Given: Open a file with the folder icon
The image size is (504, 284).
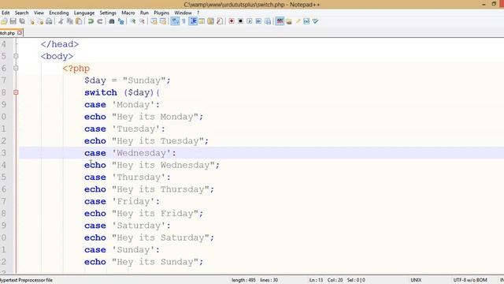Looking at the screenshot, I should click(x=4, y=21).
